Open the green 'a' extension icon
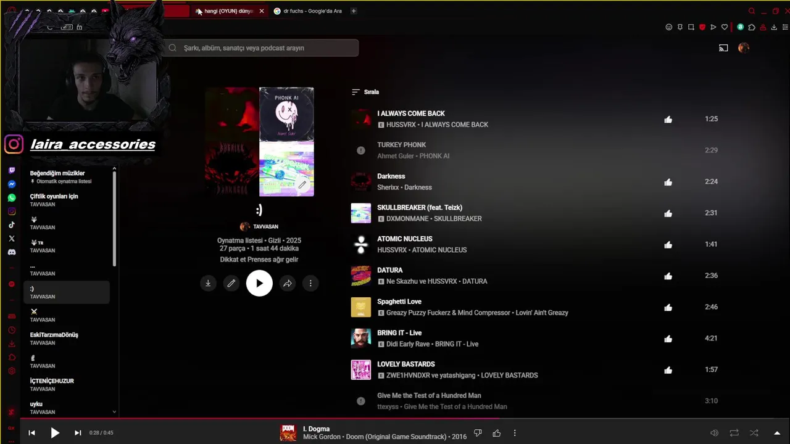 click(x=740, y=27)
